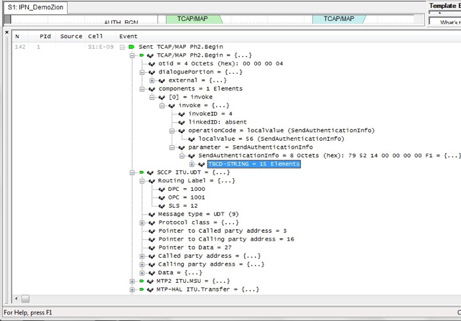Expand the Protocol class node
Screen dimensions: 461x321
tap(142, 222)
